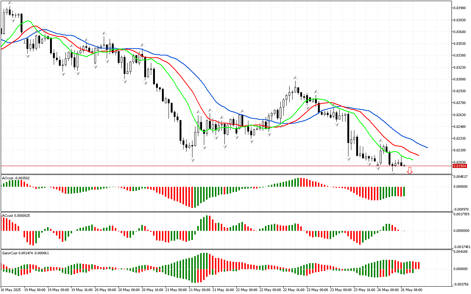Select the red current price tag 0.81984
The width and height of the screenshot is (471, 294).
coord(460,166)
